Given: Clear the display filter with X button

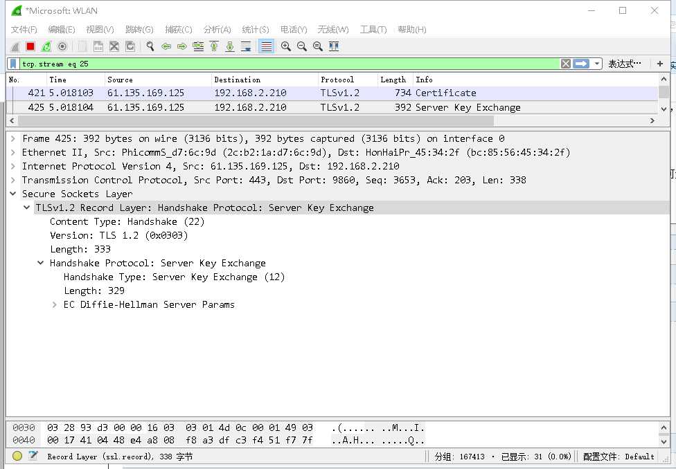Looking at the screenshot, I should point(566,64).
